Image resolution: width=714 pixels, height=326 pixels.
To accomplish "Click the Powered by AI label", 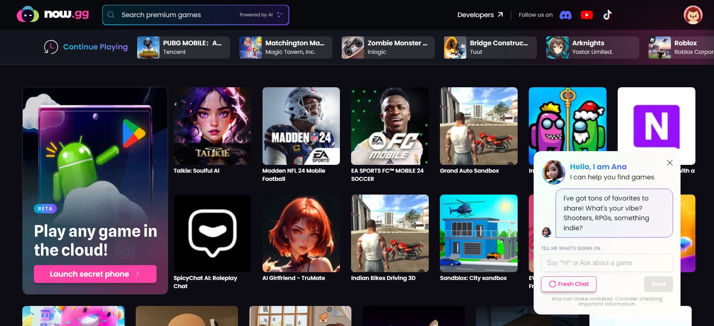I will point(256,15).
